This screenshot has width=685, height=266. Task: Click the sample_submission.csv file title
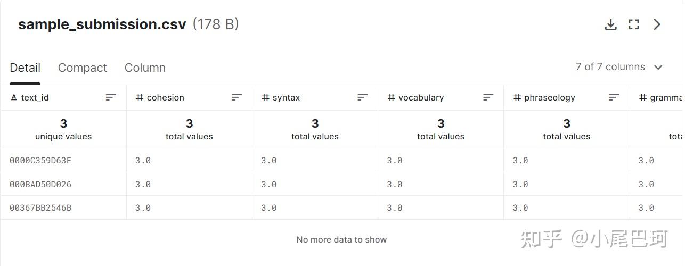102,24
